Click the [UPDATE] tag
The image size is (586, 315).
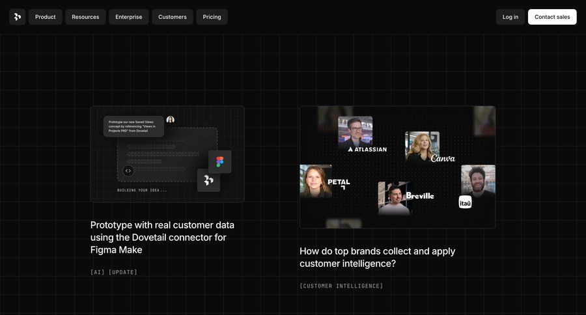pos(123,272)
